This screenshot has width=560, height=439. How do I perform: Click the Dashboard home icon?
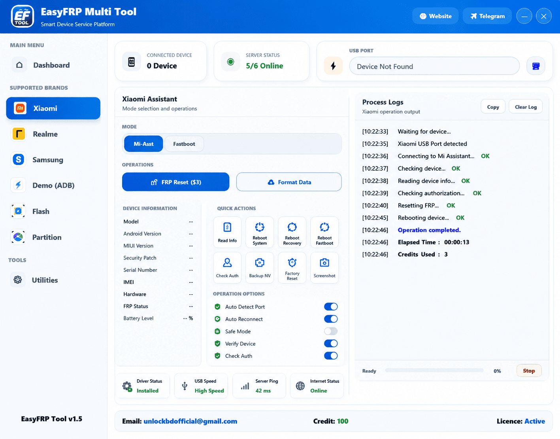[19, 65]
